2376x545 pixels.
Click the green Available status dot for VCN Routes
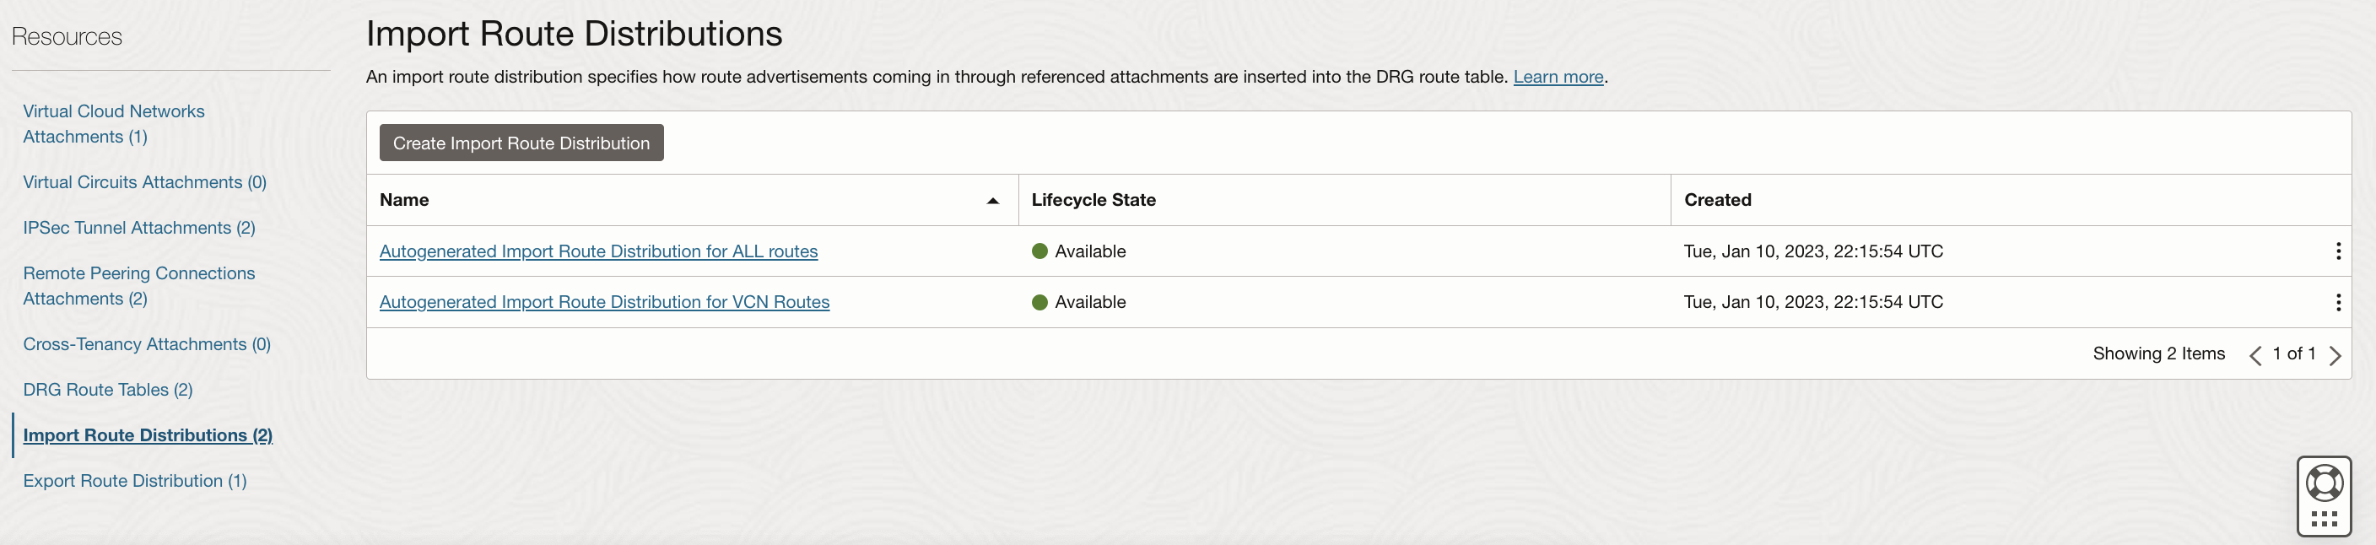(1041, 303)
